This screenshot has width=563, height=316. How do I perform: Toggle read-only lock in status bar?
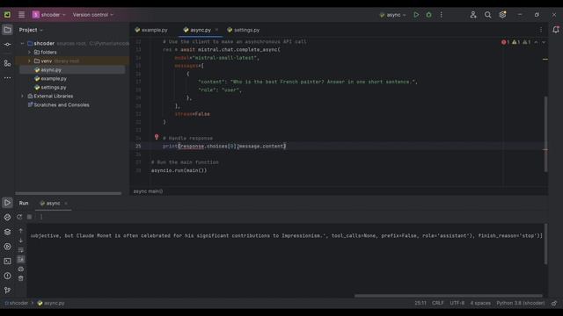point(554,303)
